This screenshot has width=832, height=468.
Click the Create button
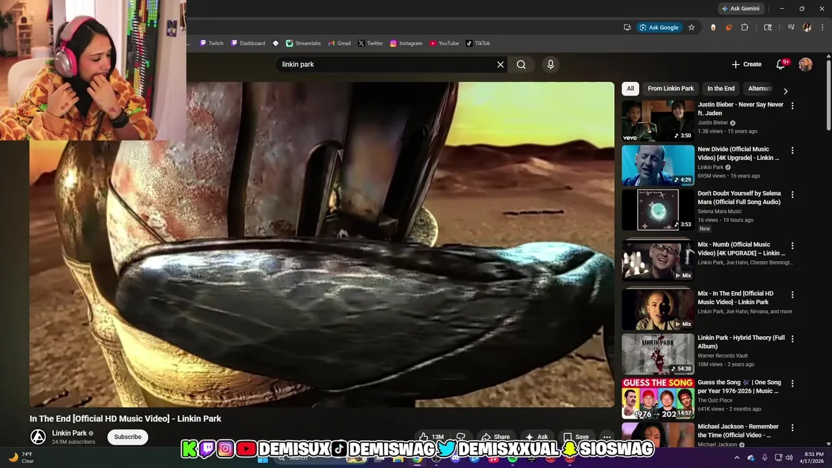746,64
